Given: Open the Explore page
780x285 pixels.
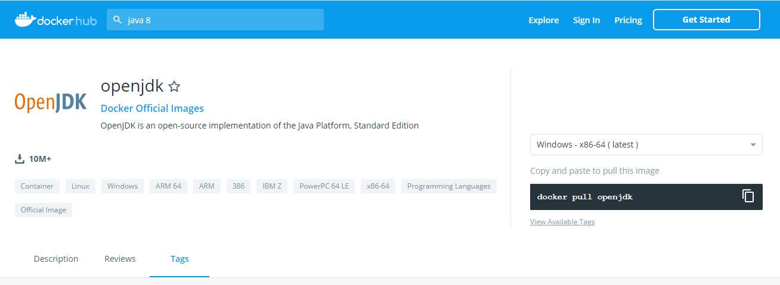Looking at the screenshot, I should (543, 20).
